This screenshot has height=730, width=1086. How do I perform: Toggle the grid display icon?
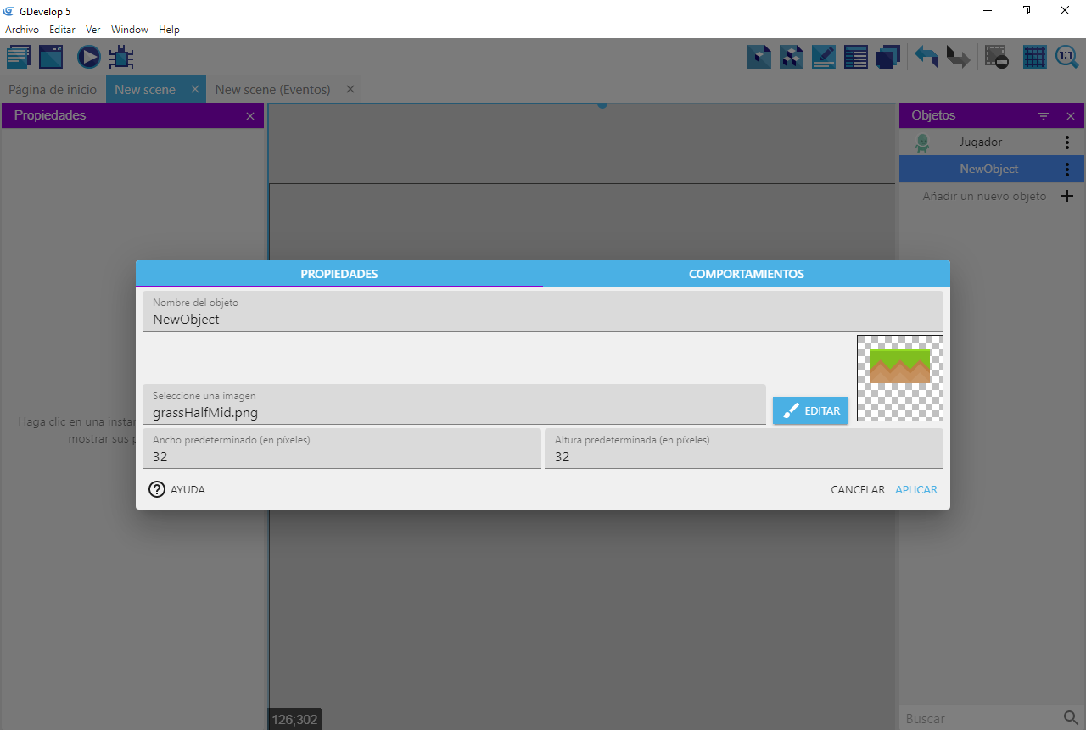pyautogui.click(x=1034, y=58)
